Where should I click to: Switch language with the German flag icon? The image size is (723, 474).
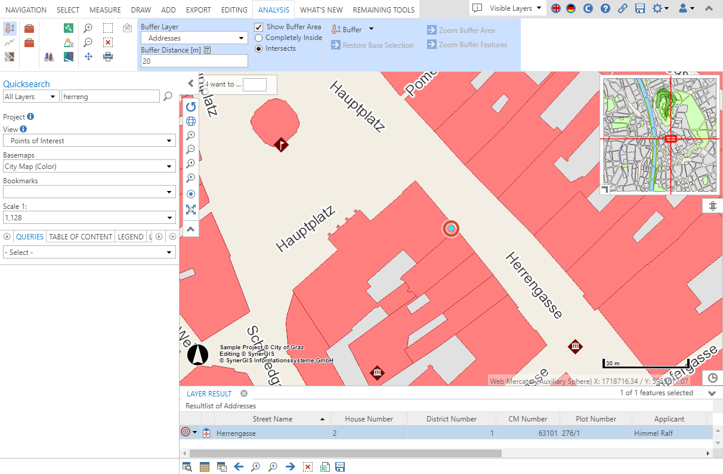point(571,8)
